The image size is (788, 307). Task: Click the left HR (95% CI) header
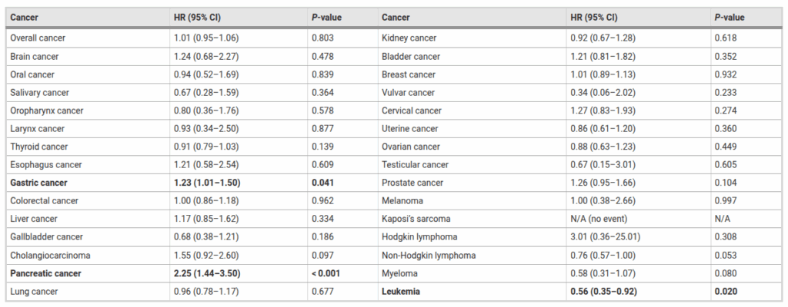(199, 17)
